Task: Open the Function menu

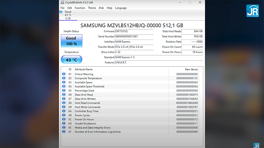Action: tap(80, 8)
